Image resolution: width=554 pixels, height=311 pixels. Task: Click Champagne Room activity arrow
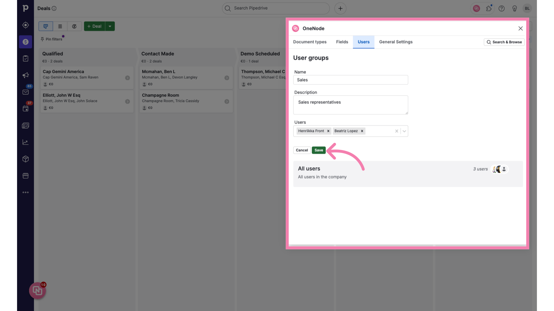pyautogui.click(x=227, y=101)
